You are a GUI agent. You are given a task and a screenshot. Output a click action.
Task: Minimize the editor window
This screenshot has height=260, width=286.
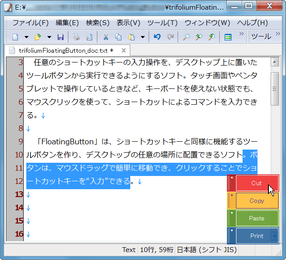[x=234, y=6]
